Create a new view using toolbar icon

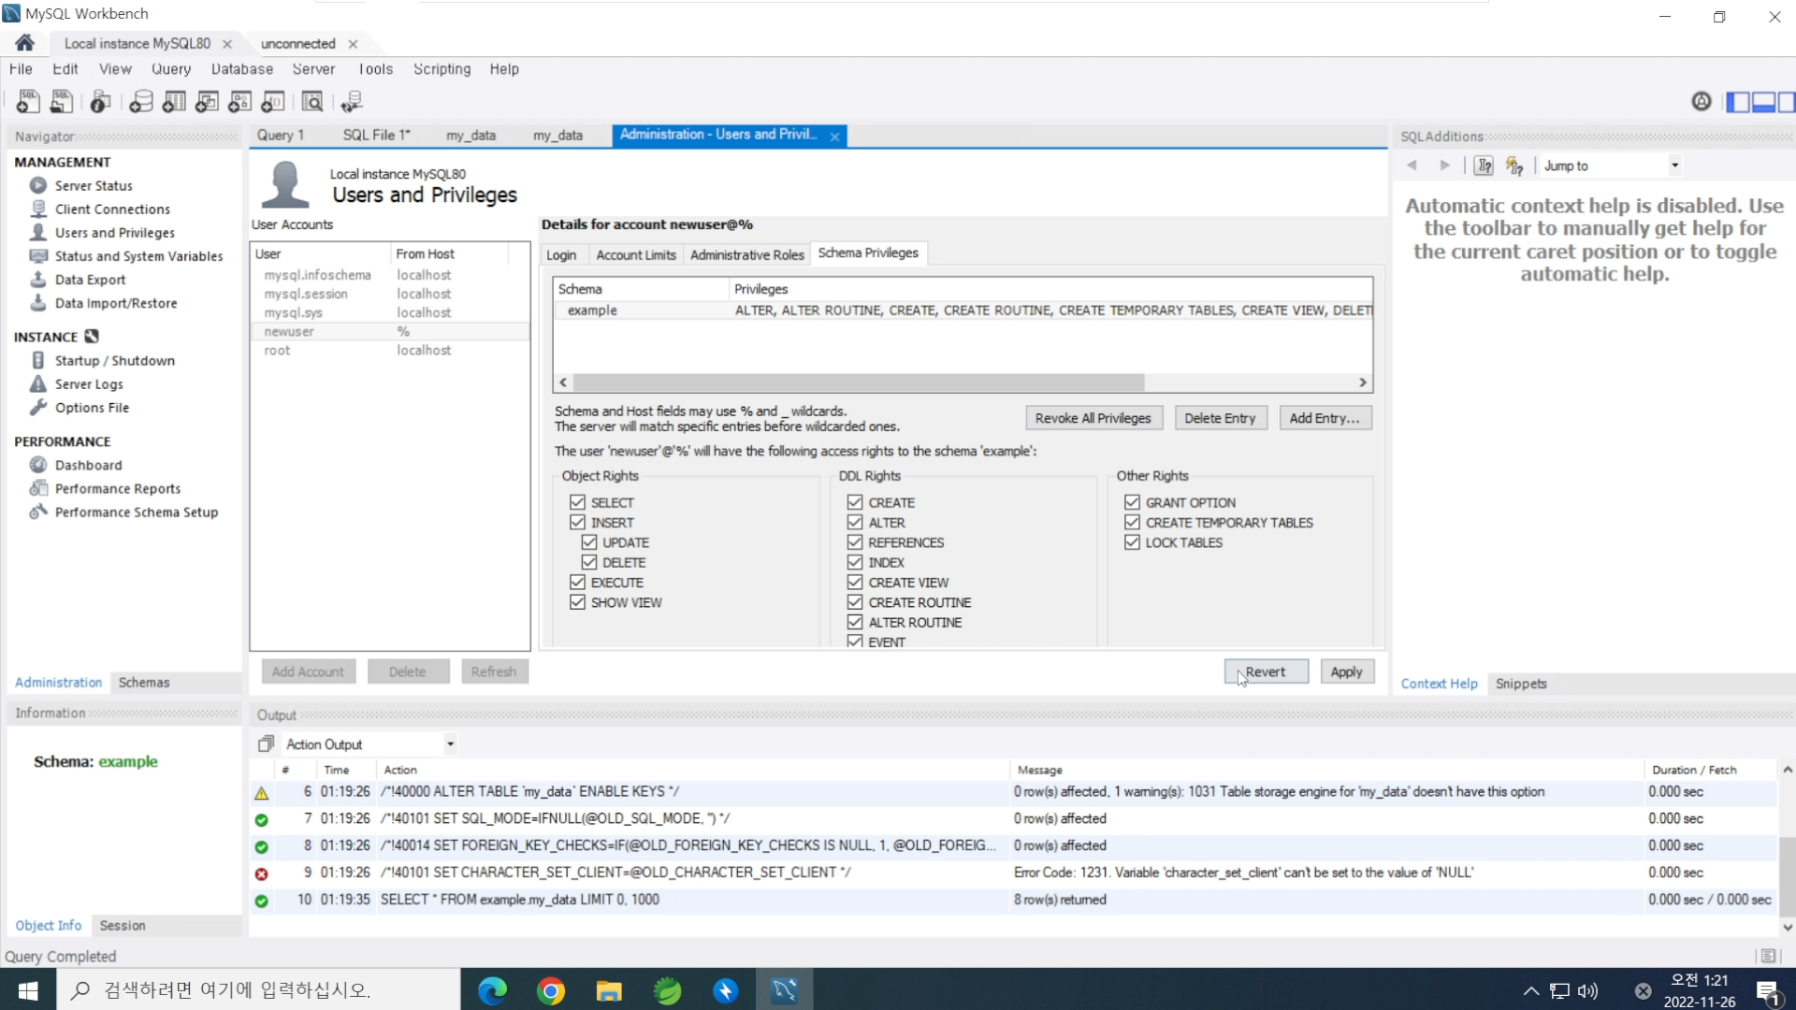208,101
